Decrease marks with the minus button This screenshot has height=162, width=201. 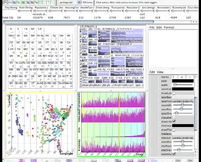point(190,77)
